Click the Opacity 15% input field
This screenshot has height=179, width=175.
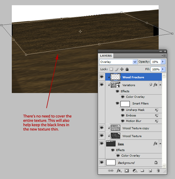156,62
